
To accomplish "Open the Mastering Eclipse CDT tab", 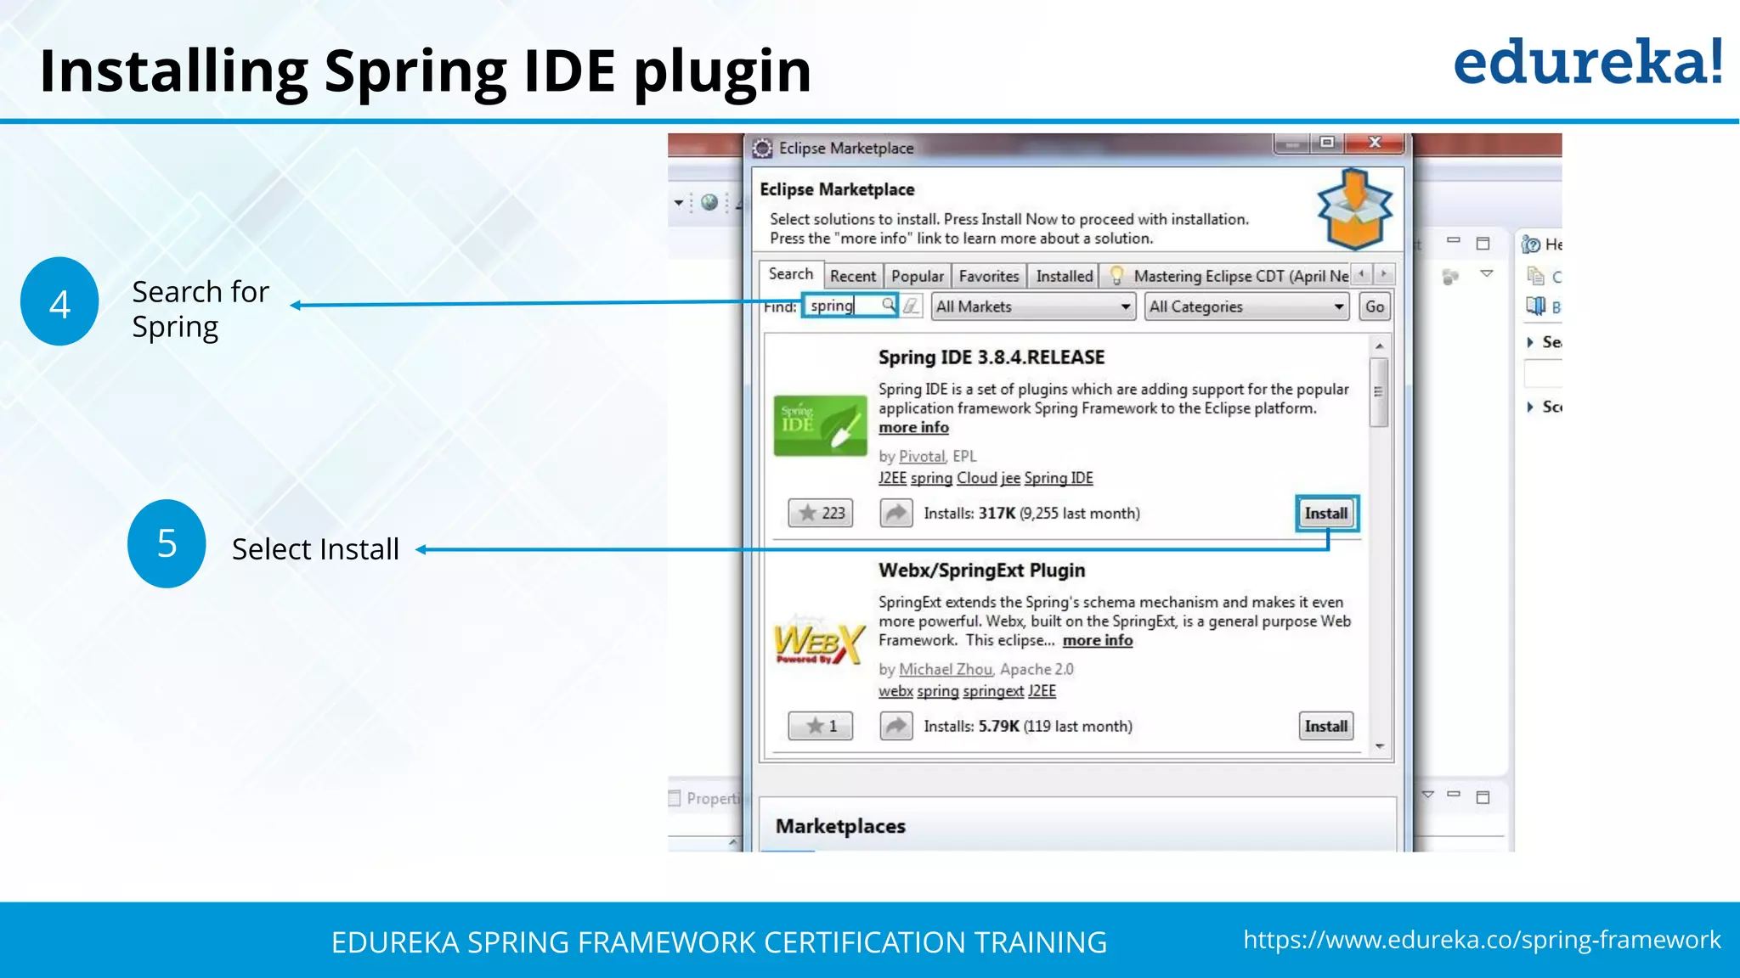I will tap(1229, 276).
